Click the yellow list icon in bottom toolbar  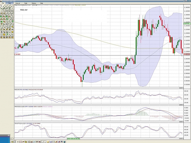12,142
